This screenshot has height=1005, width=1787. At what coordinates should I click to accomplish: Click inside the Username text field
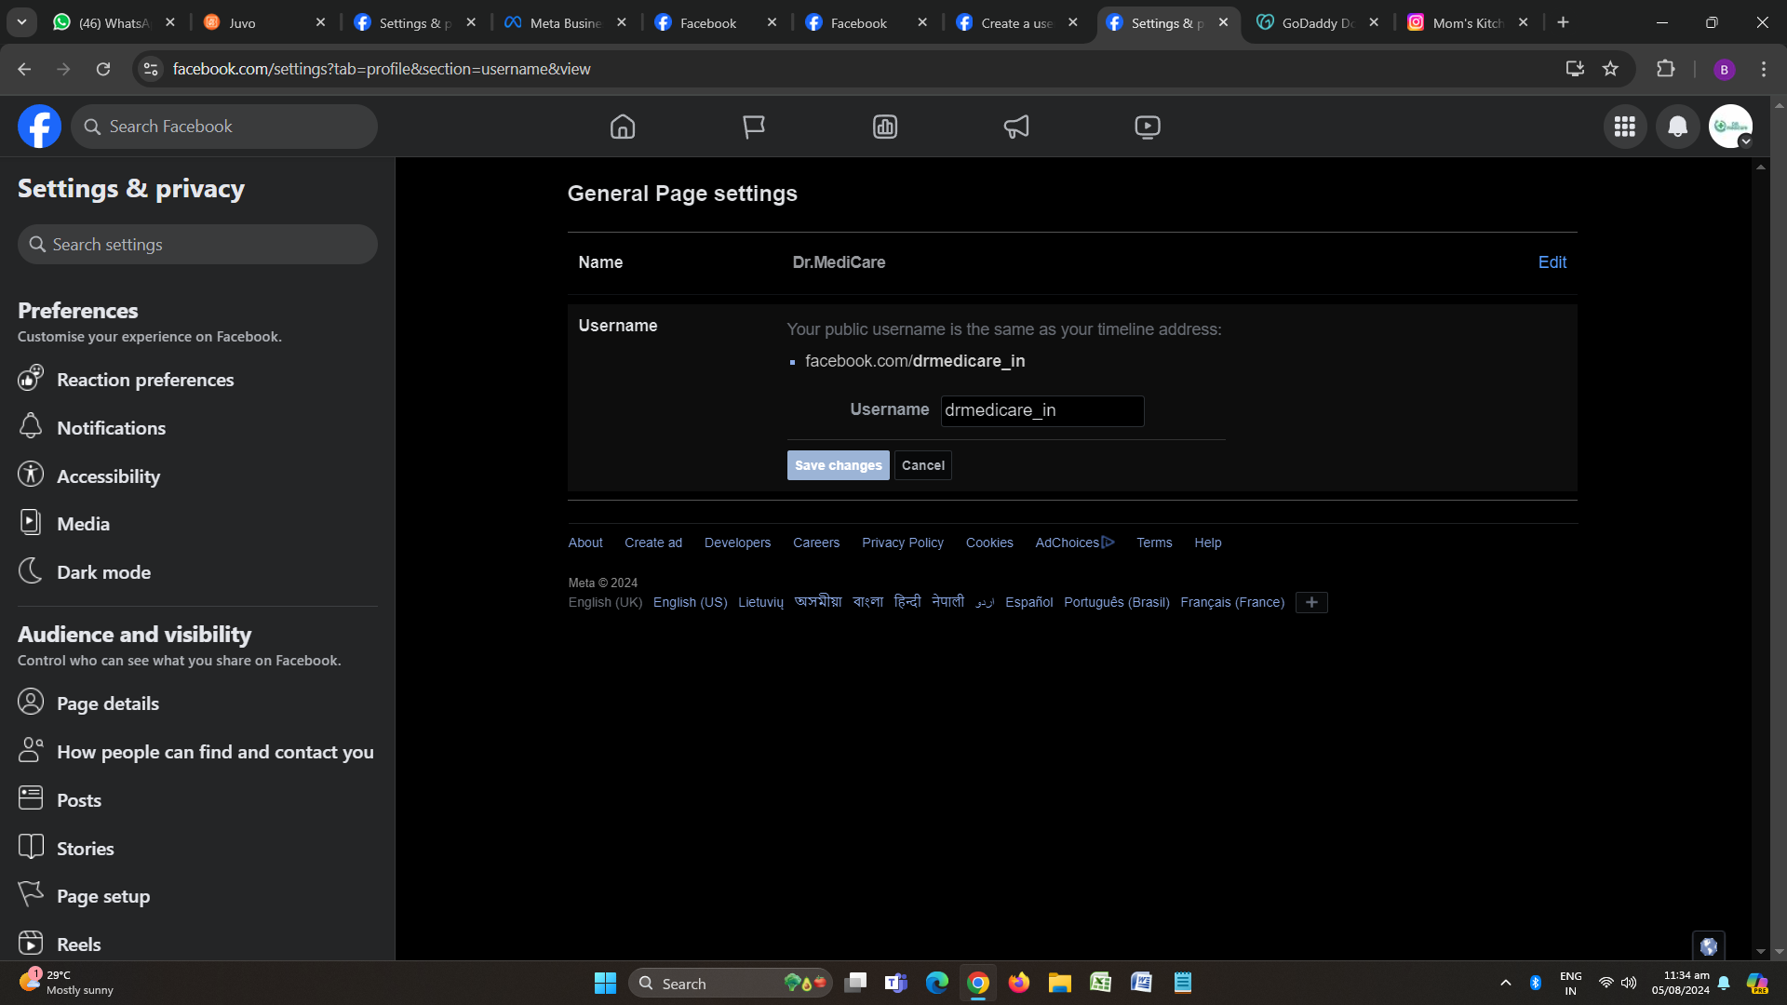(x=1041, y=410)
